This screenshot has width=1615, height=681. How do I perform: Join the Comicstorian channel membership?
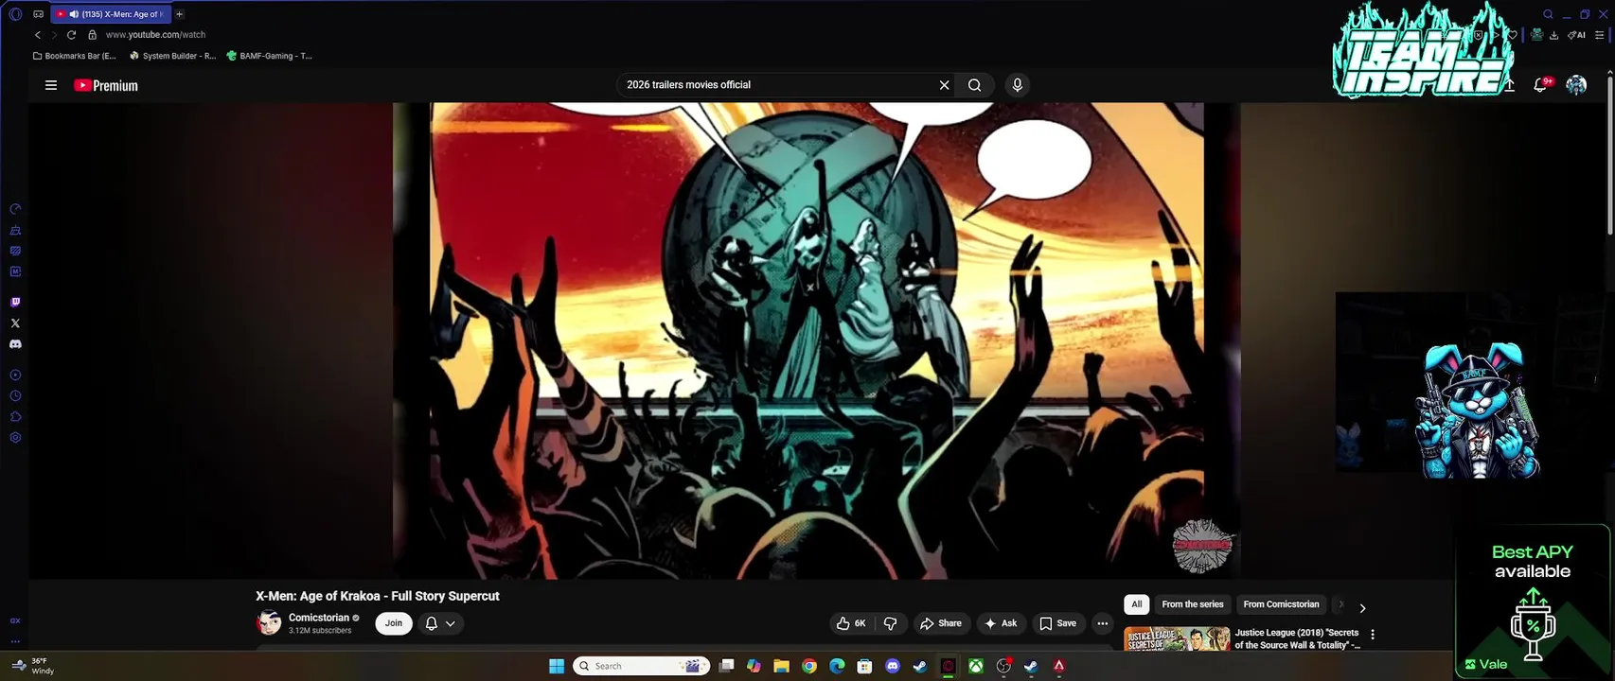pos(394,623)
